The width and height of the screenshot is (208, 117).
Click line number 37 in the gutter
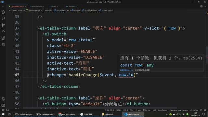pos(17,28)
